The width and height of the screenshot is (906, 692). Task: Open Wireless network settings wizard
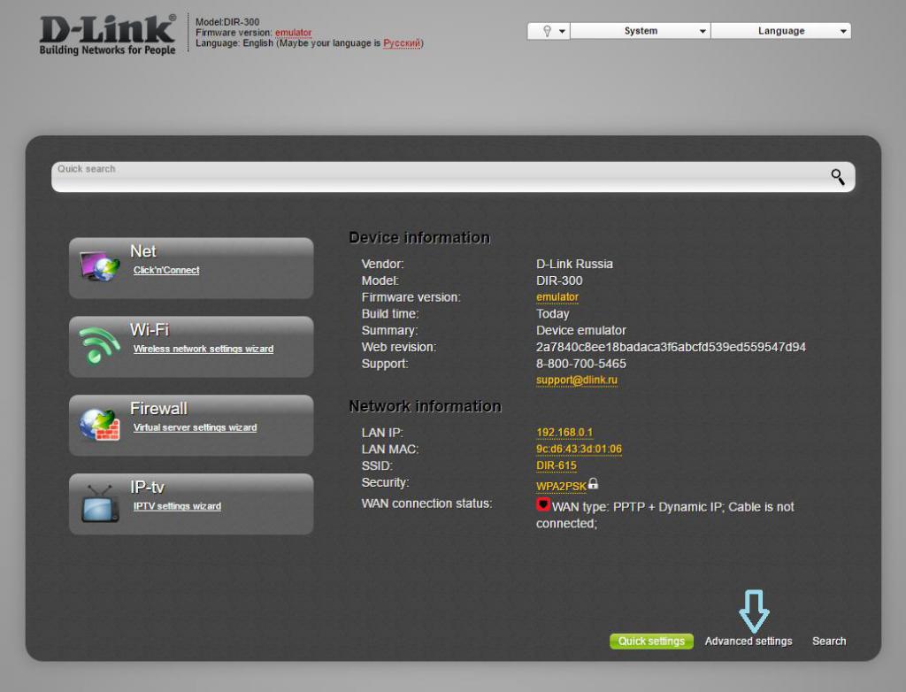203,349
